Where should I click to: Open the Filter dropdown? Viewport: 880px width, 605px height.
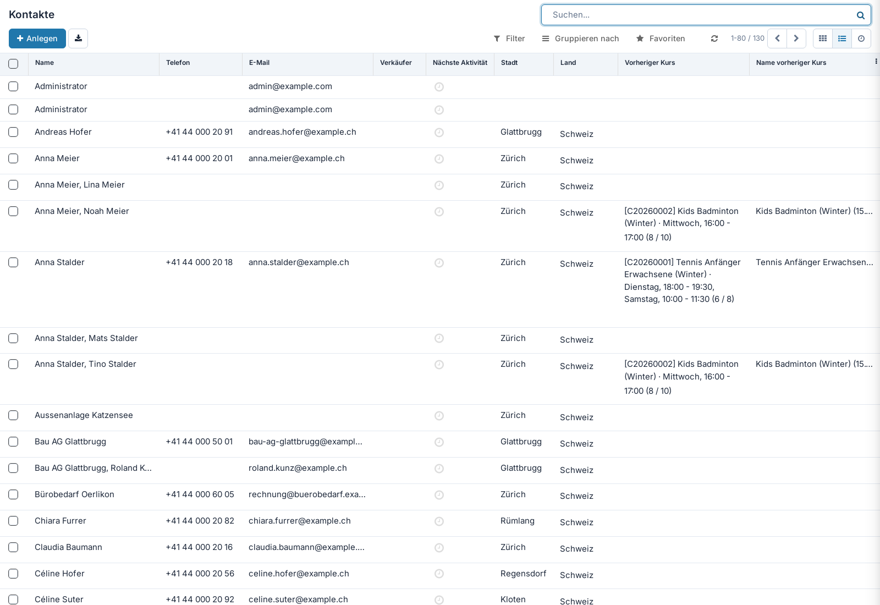coord(509,38)
